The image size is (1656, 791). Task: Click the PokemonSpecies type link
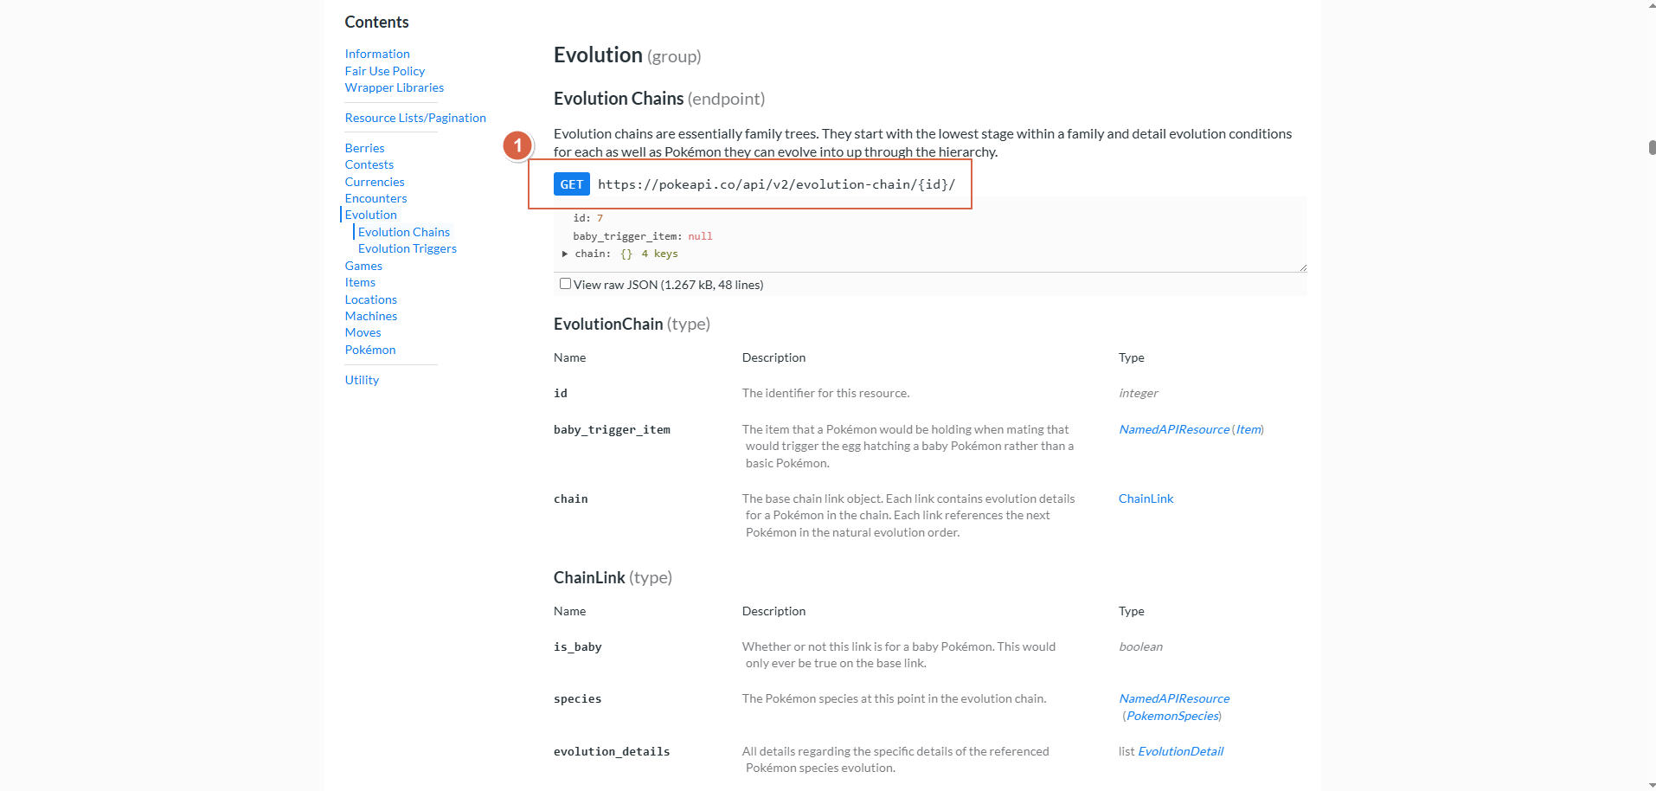[x=1172, y=716]
